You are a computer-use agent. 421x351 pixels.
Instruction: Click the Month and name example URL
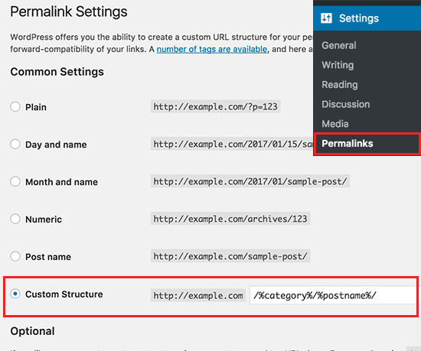(250, 181)
